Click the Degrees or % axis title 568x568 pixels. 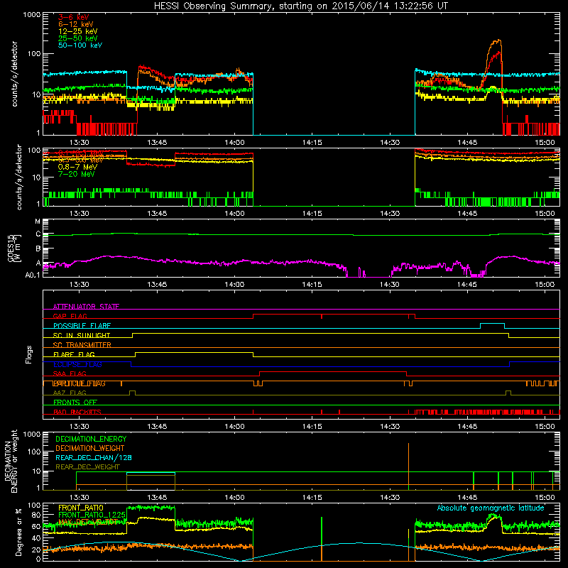(18, 532)
